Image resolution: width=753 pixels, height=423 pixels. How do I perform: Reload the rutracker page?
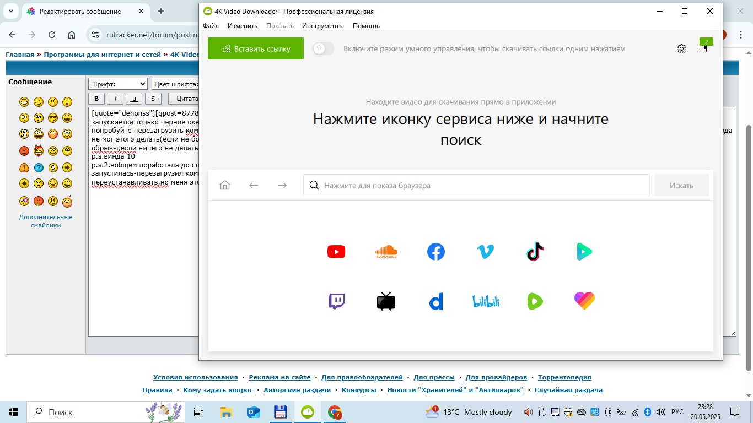(x=52, y=35)
